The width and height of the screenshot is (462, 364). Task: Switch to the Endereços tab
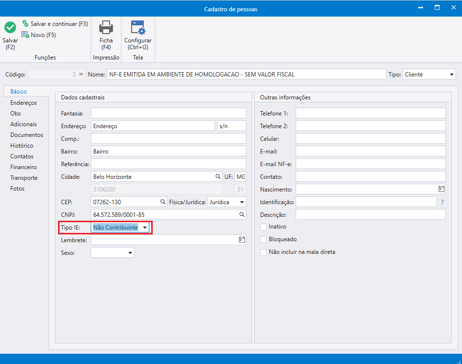(23, 103)
